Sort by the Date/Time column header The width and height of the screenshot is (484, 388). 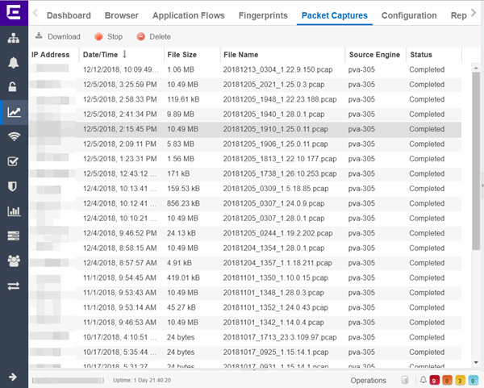click(99, 54)
